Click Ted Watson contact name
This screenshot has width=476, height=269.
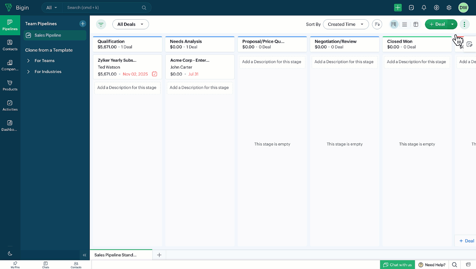[109, 67]
